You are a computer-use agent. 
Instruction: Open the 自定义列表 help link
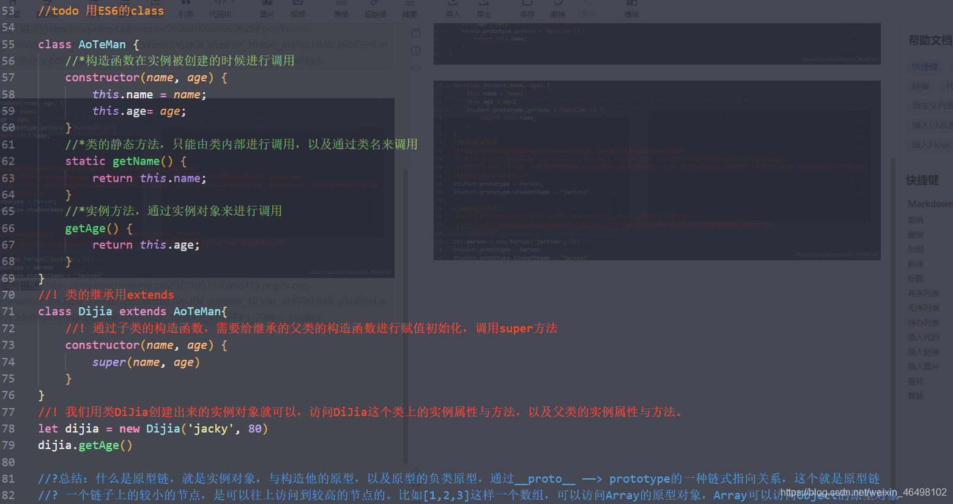[932, 106]
